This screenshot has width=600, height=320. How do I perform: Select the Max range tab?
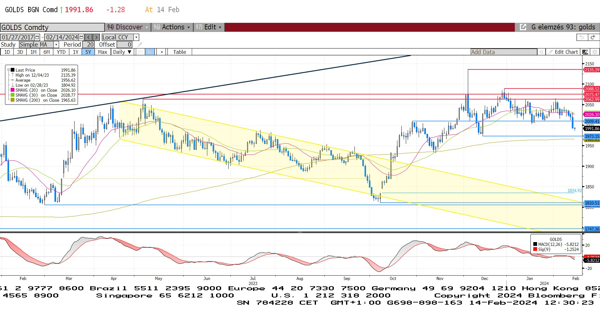point(102,52)
